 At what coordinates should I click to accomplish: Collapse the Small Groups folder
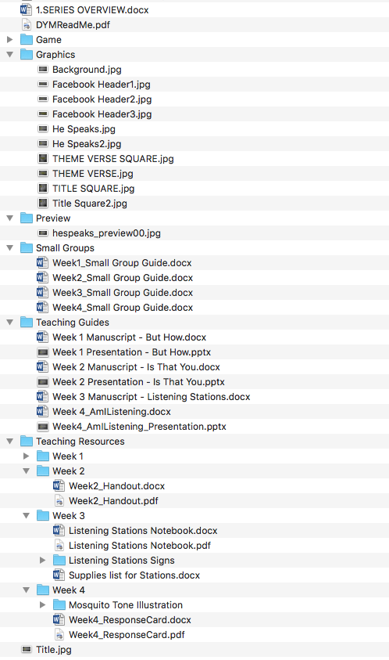point(10,248)
